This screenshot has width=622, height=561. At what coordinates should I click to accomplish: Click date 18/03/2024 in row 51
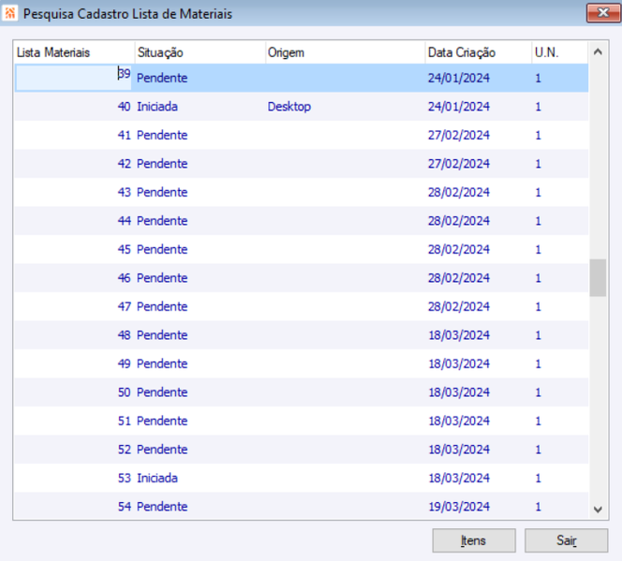[459, 421]
